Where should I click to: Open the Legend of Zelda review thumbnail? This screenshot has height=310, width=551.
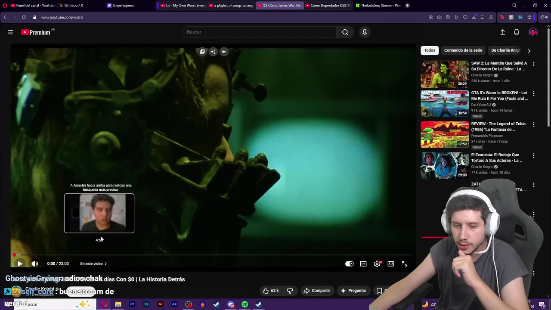445,135
